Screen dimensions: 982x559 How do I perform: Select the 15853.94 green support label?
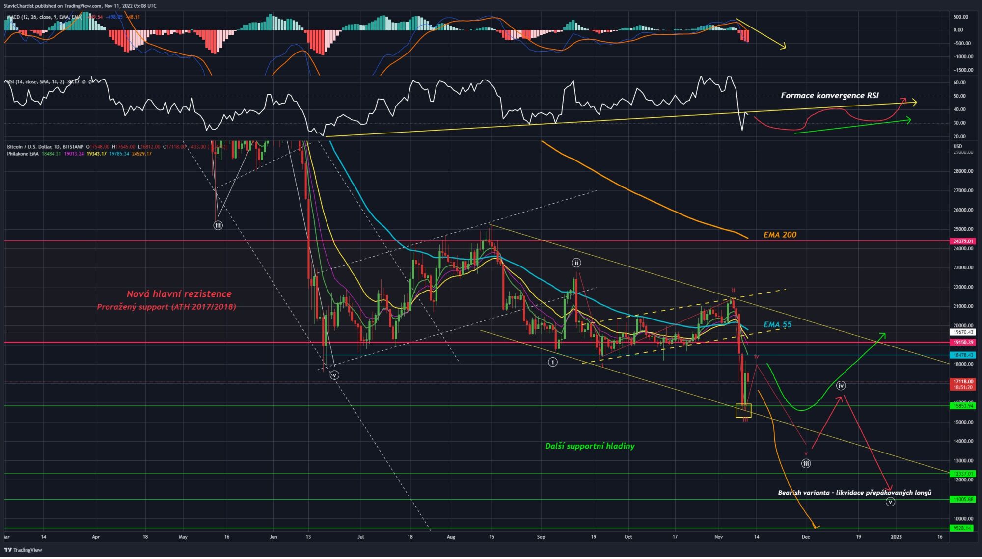tap(963, 406)
